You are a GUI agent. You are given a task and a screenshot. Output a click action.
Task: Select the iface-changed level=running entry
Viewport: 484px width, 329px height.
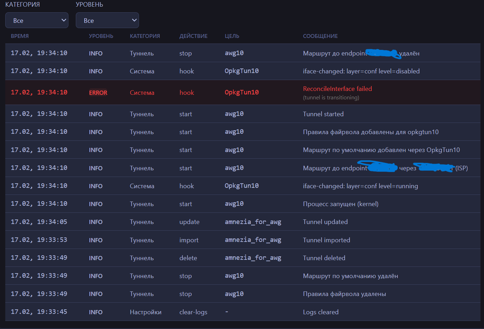[360, 186]
